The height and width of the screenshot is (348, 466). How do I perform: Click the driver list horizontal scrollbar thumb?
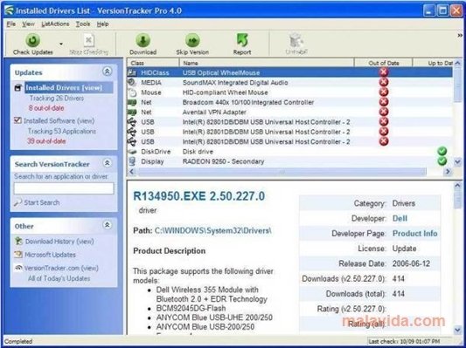(x=282, y=171)
